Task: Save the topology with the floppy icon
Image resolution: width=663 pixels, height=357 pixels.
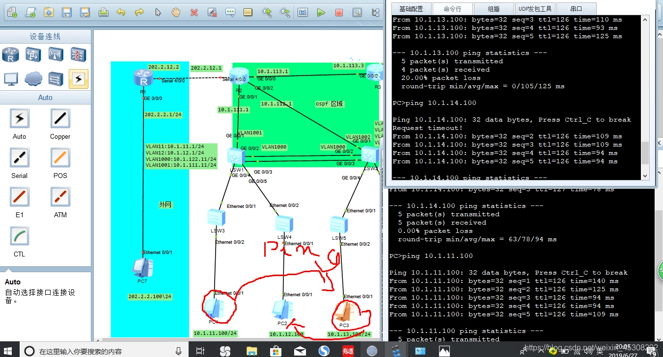Action: click(x=67, y=12)
